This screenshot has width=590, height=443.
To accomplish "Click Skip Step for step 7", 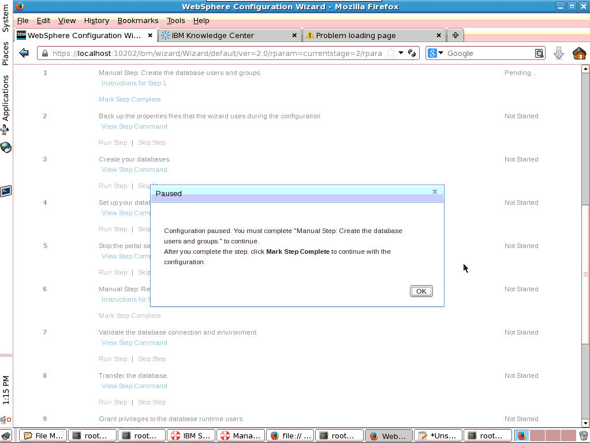I will (x=152, y=359).
